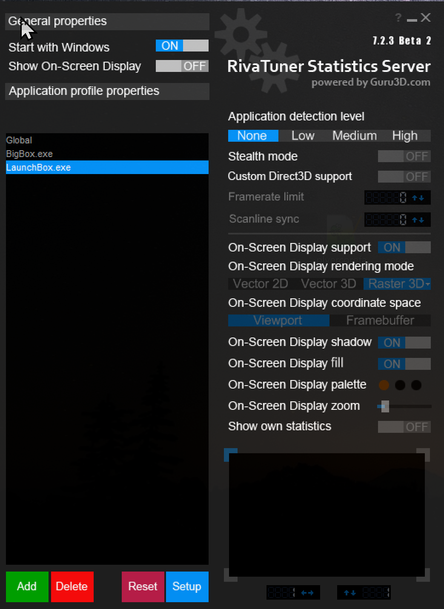This screenshot has height=609, width=444.
Task: Open the help question mark icon
Action: pos(398,17)
